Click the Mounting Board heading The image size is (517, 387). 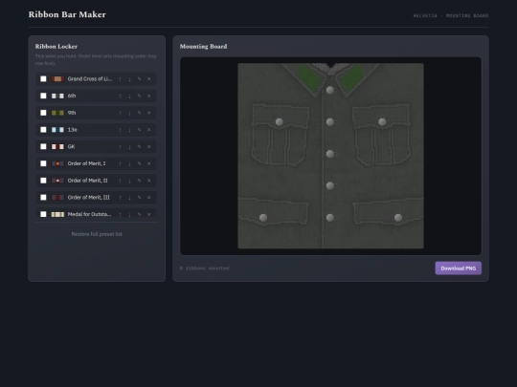(203, 47)
